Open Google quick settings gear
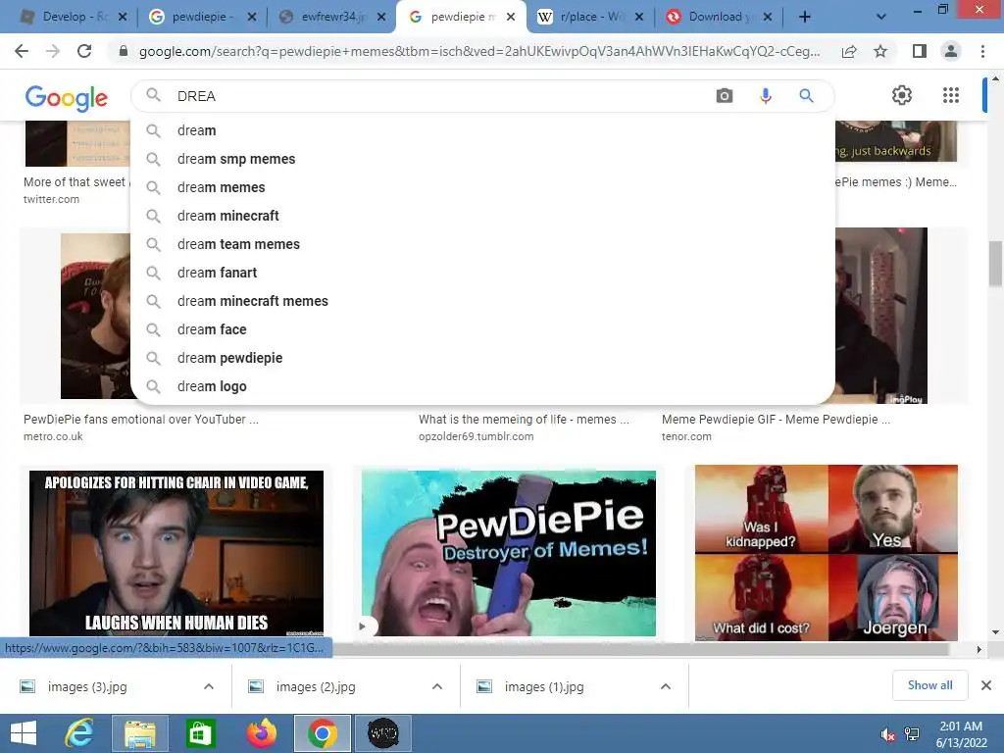This screenshot has height=753, width=1004. pos(902,95)
